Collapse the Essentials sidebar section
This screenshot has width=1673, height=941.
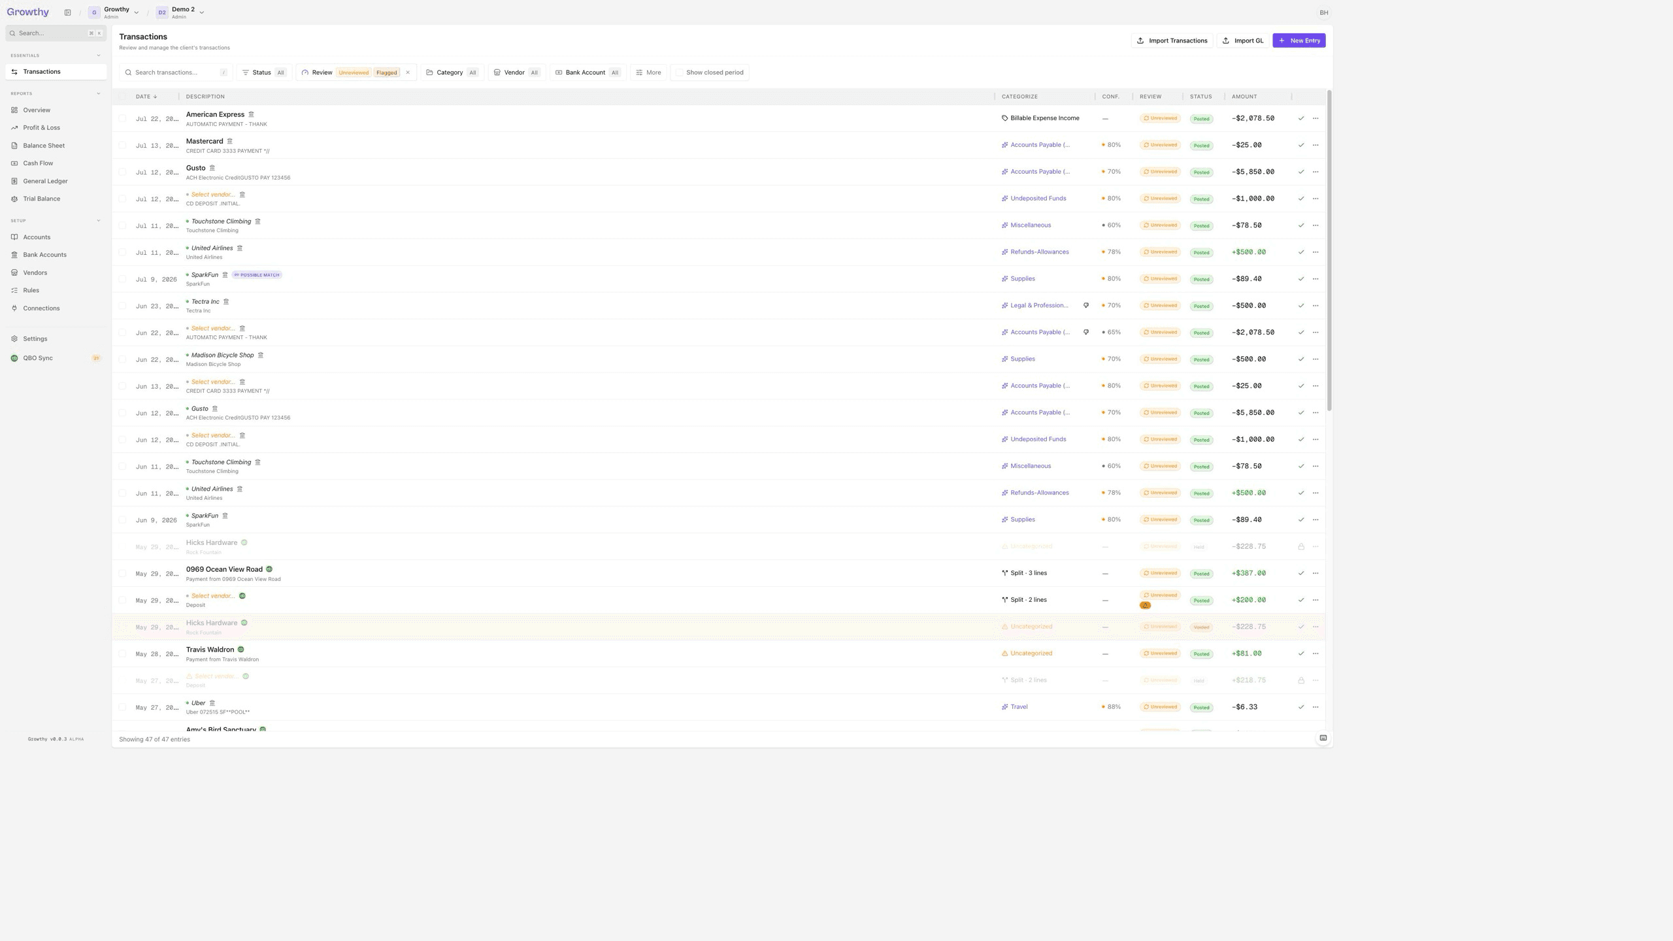(x=99, y=56)
